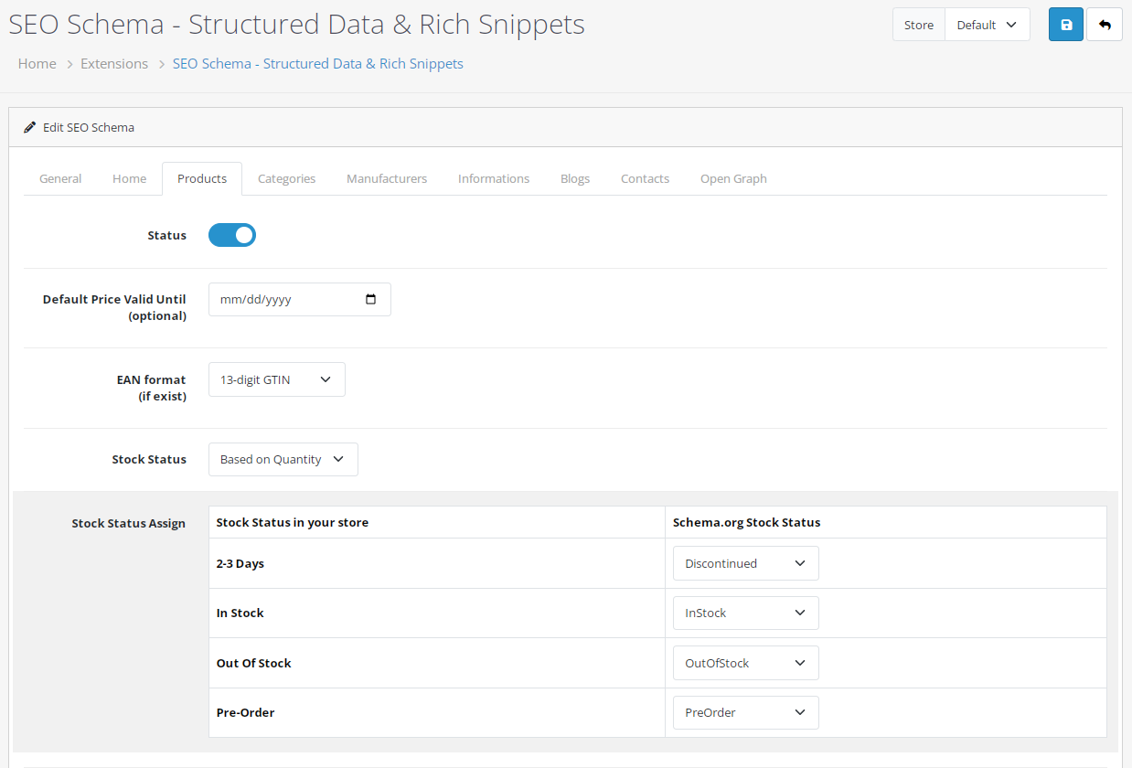Click the '2-3 Days' stock status row label
Screen dimensions: 1132x768
(x=240, y=563)
